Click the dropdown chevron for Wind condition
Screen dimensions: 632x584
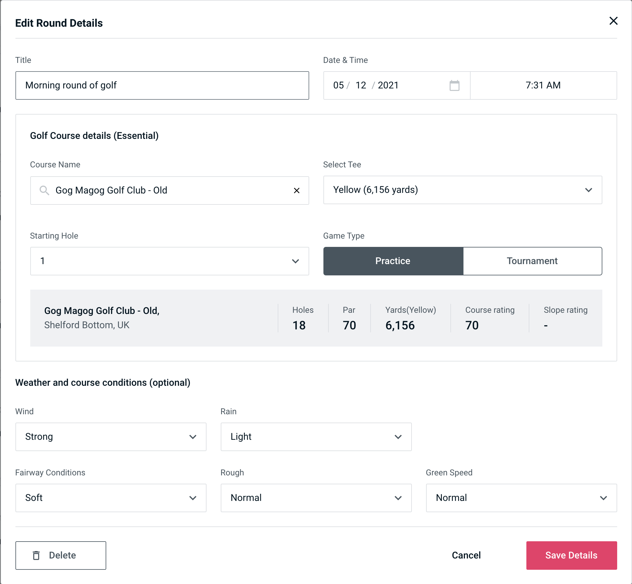193,437
